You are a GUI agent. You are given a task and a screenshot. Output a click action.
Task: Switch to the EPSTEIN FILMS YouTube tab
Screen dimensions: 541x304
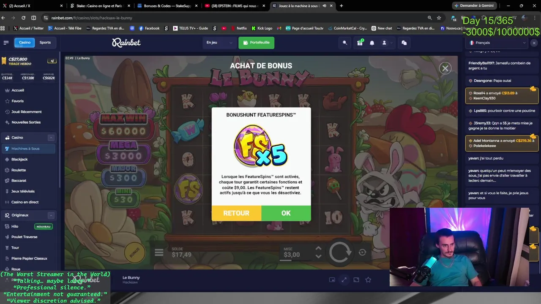pyautogui.click(x=235, y=6)
